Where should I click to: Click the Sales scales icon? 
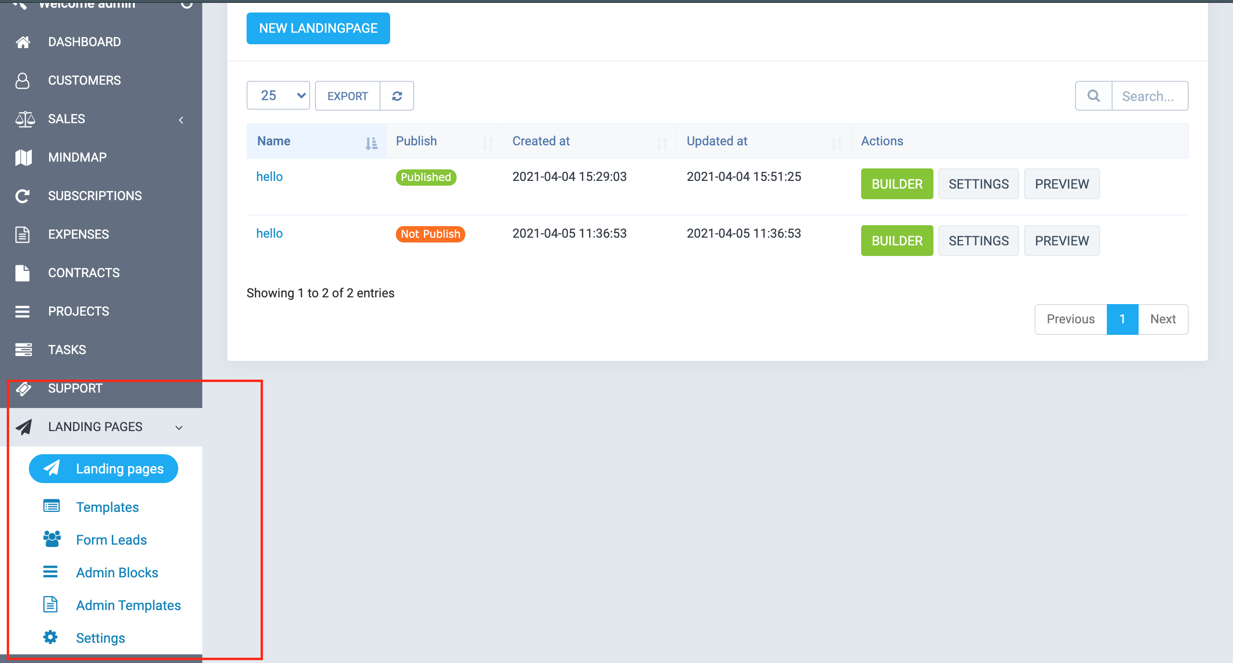tap(25, 119)
